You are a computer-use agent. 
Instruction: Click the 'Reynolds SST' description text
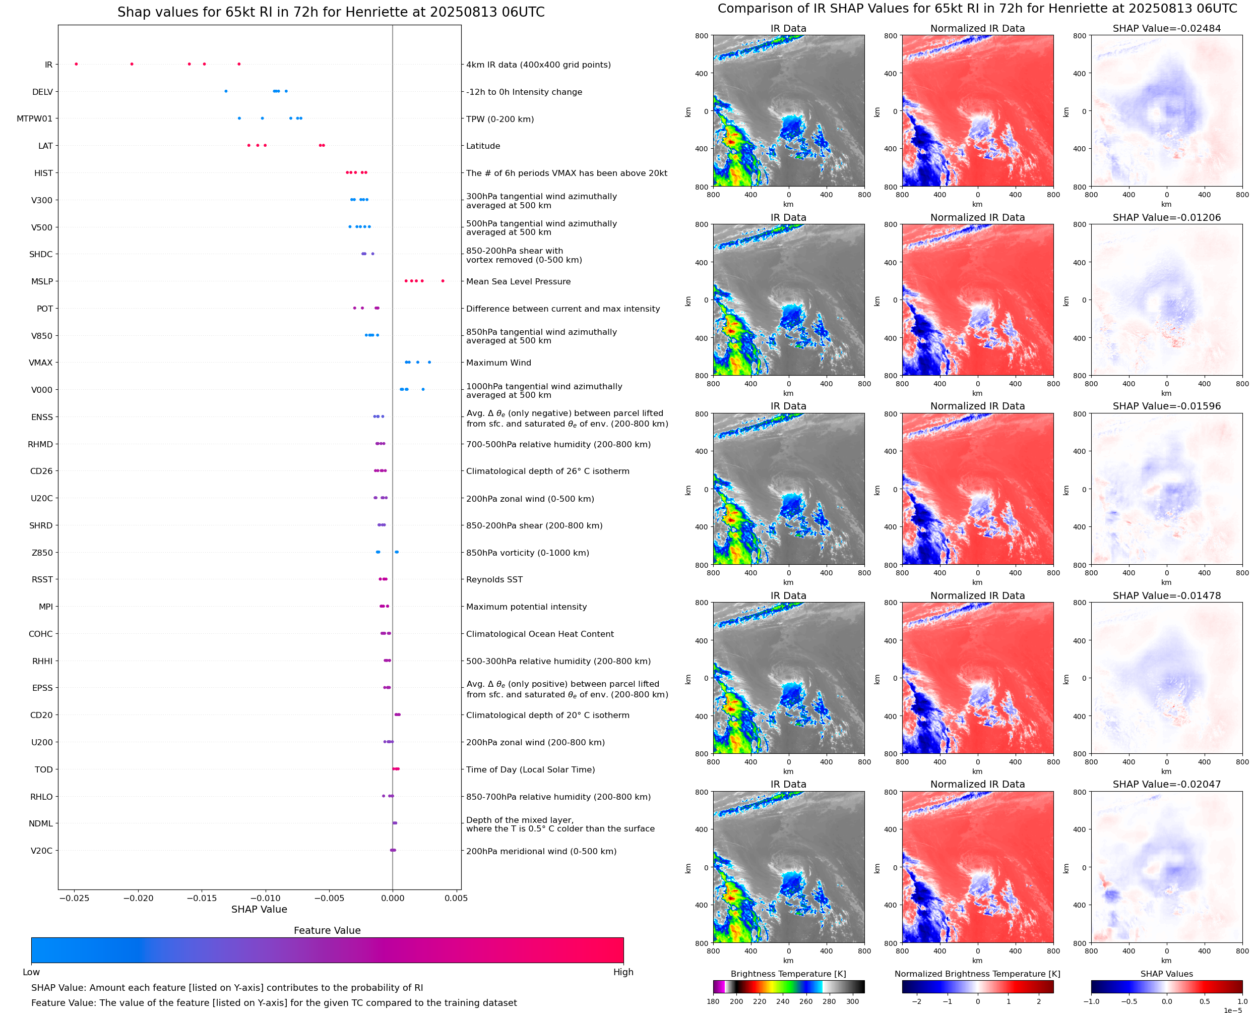click(x=494, y=579)
